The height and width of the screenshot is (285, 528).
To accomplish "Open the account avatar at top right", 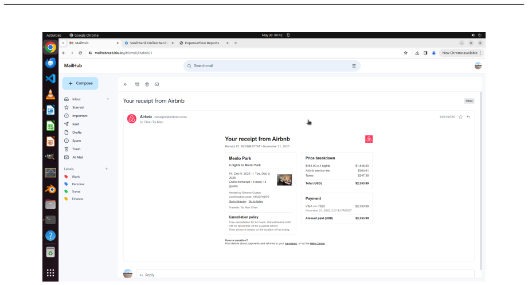I will tap(478, 66).
